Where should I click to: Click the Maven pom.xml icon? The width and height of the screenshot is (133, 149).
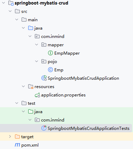17,145
